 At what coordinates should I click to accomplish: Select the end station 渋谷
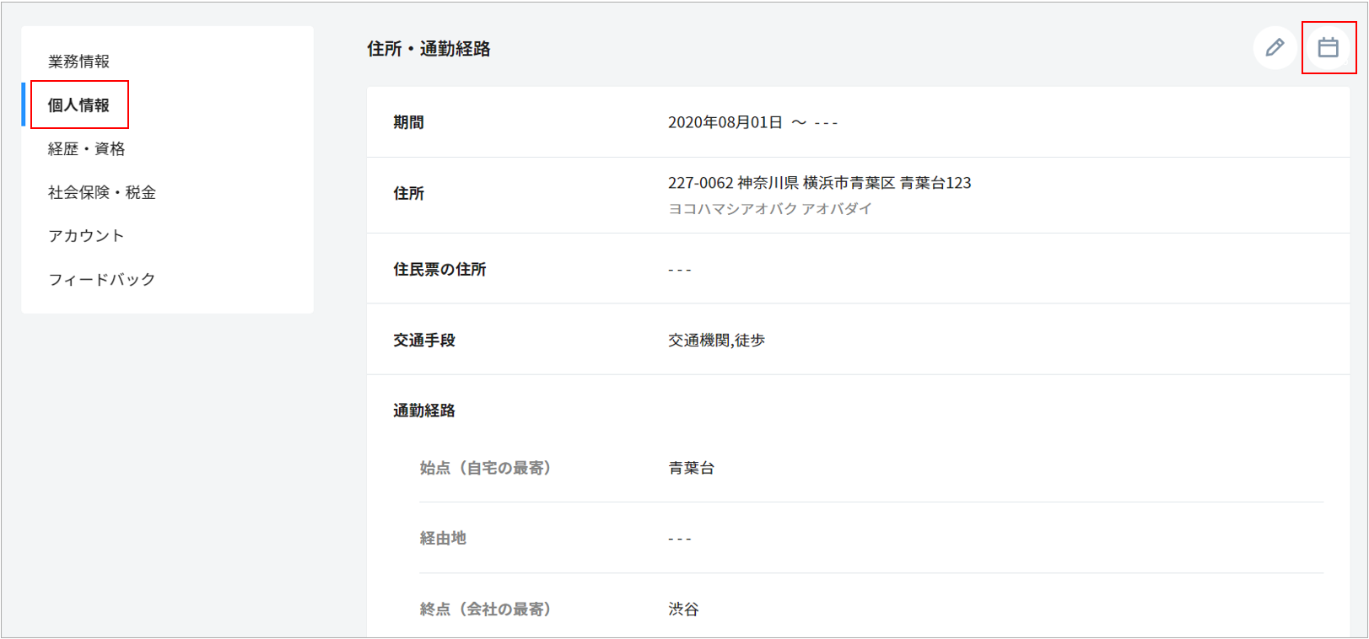(683, 609)
